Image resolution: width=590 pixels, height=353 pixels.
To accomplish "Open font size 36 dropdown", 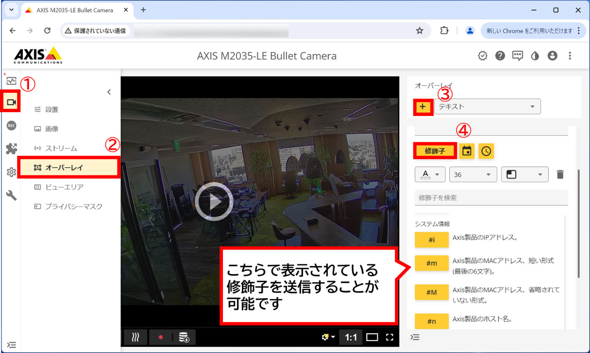I will pyautogui.click(x=473, y=174).
